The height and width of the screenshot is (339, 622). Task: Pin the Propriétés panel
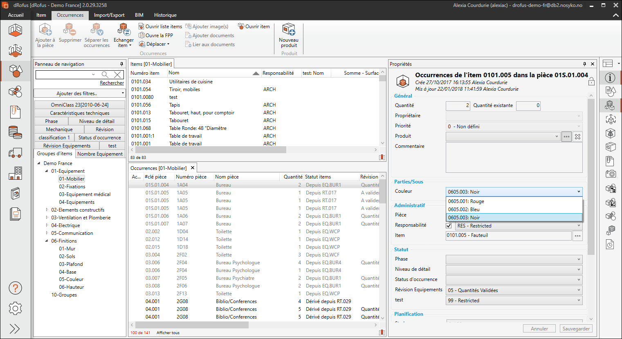tap(584, 64)
